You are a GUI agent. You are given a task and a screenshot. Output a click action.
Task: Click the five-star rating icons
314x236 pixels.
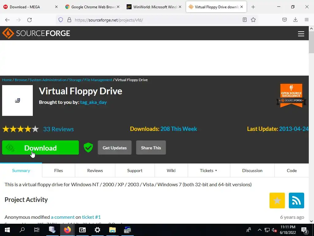(x=21, y=129)
